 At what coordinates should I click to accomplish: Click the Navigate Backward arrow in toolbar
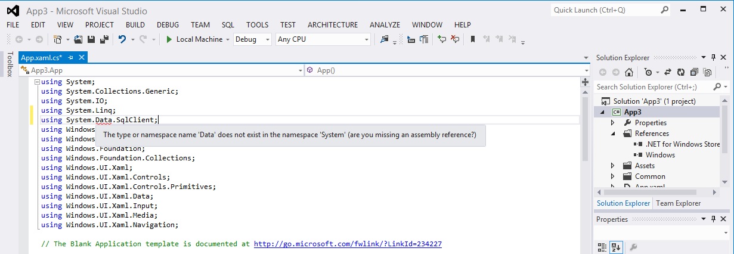pos(19,39)
